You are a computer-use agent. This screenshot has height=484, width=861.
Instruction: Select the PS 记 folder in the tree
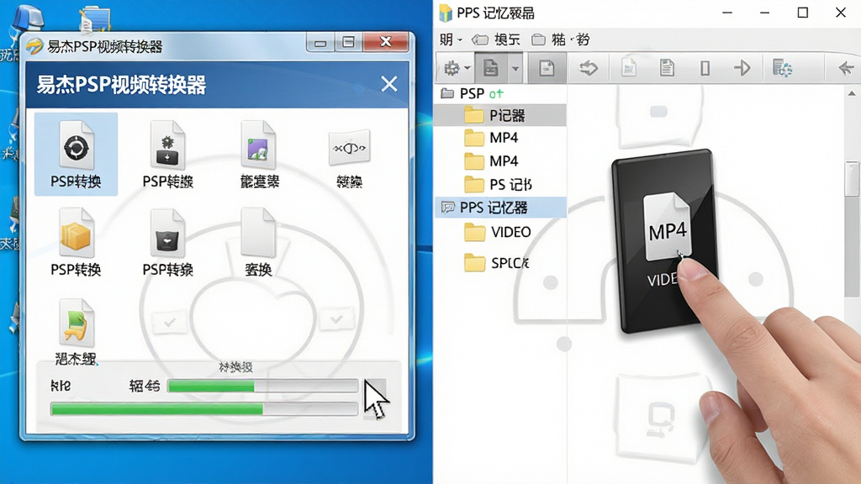[x=498, y=184]
